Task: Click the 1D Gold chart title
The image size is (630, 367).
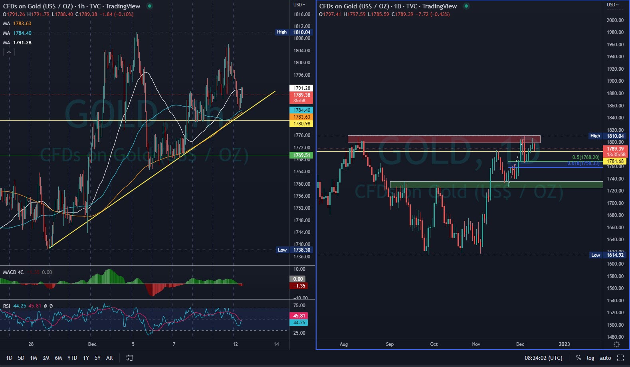Action: (x=388, y=6)
